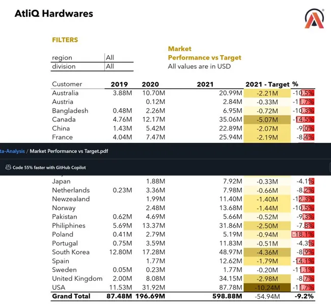Select the 'USA' row label
This screenshot has width=331, height=307.
pos(59,288)
